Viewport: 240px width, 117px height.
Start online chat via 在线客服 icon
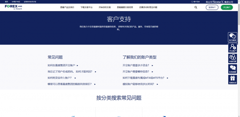coord(233,69)
